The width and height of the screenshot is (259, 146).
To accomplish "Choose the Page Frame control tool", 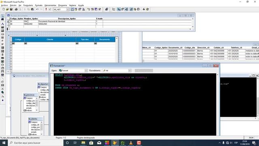I will [3, 68].
